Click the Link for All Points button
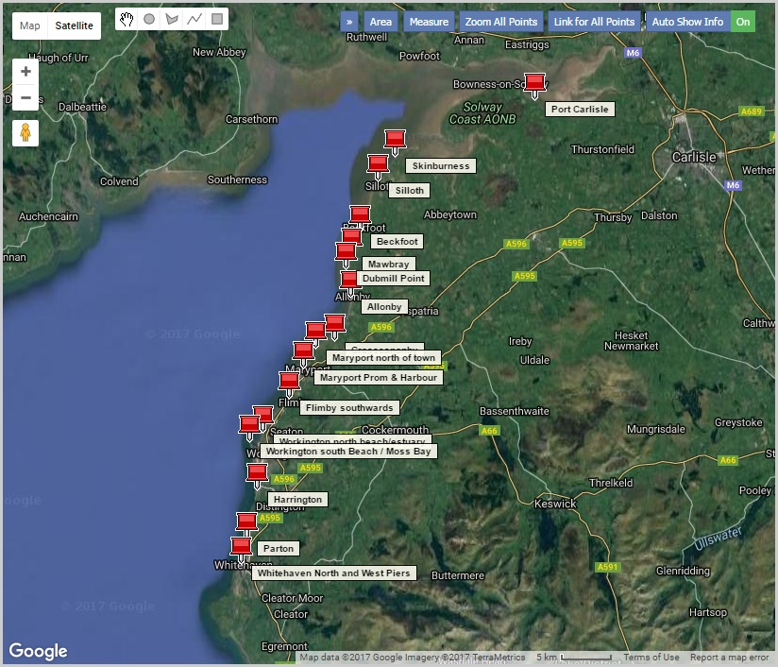Screen dimensions: 778x667 click(594, 20)
